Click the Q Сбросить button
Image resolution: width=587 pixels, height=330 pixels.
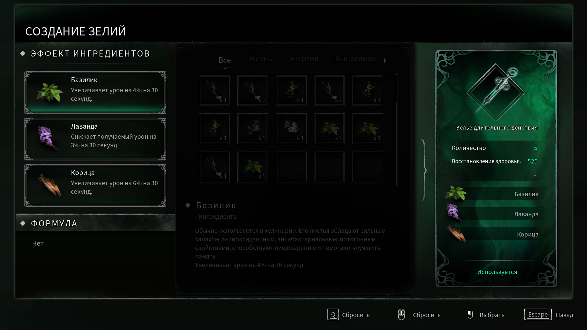[x=349, y=315]
